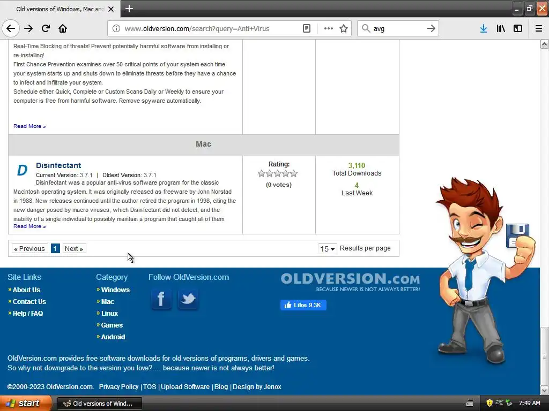Click the network connection tray icon
The image size is (549, 411).
[499, 403]
